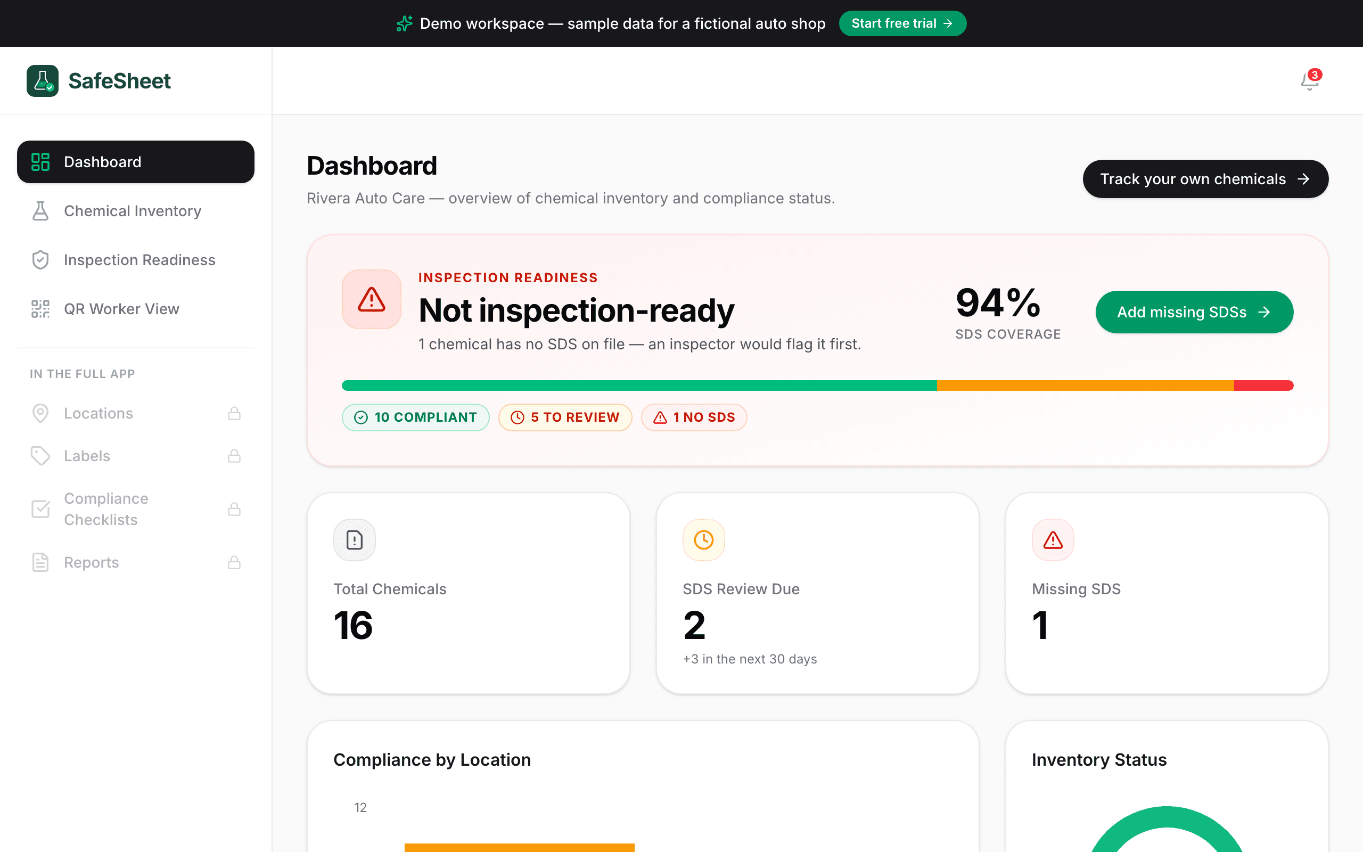This screenshot has width=1363, height=852.
Task: Click the Missing SDS warning icon
Action: pos(1053,540)
